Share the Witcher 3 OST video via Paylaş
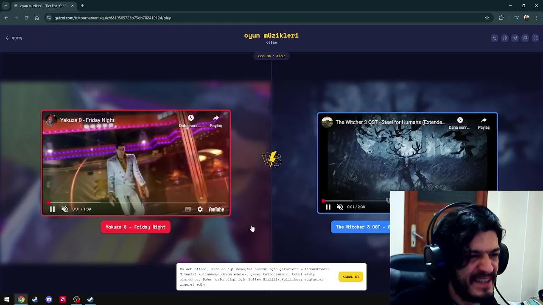543x305 pixels. 484,123
